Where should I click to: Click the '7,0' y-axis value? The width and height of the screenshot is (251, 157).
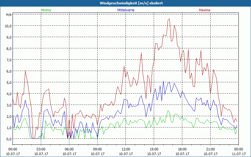pos(9,60)
